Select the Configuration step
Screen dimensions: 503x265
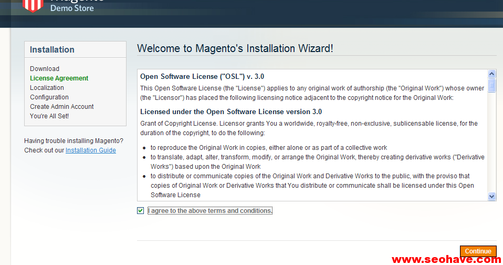coord(49,97)
